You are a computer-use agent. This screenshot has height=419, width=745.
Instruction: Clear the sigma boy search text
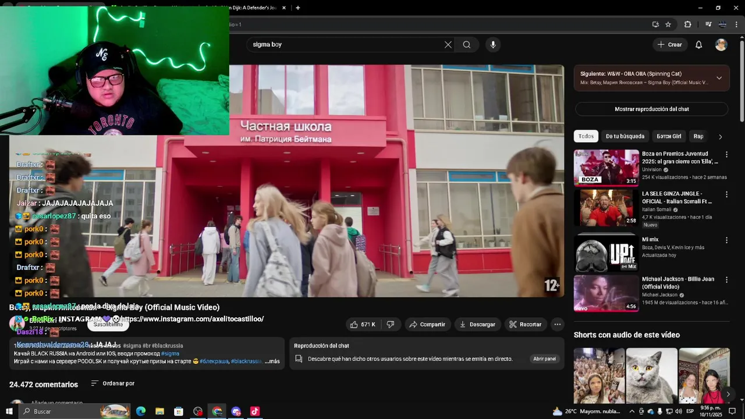[x=448, y=45]
